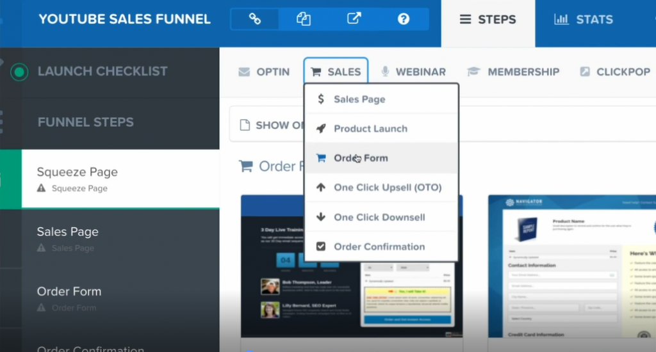Click the microphone icon on WEBINAR tab
The image size is (656, 352).
point(385,72)
